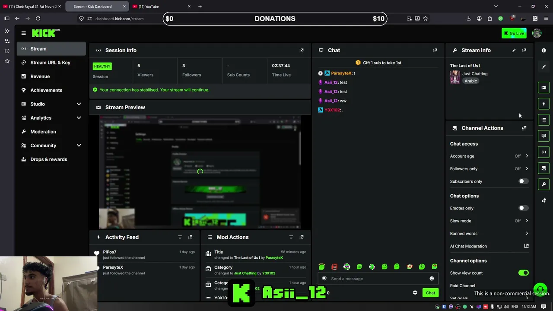
Task: Enable Emotes only mode
Action: coord(523,208)
